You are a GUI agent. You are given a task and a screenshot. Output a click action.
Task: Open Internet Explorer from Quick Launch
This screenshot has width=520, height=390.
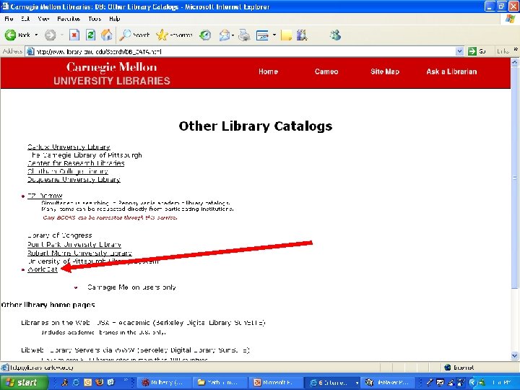click(76, 382)
